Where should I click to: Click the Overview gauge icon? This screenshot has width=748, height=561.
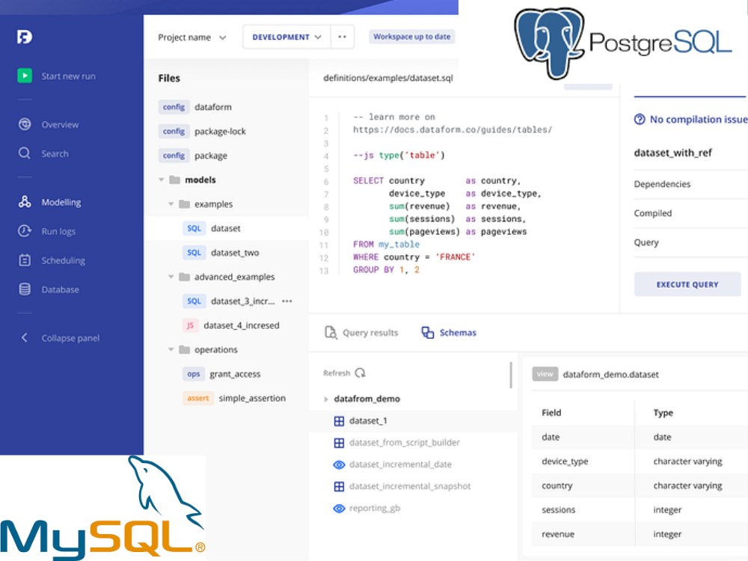(x=25, y=124)
